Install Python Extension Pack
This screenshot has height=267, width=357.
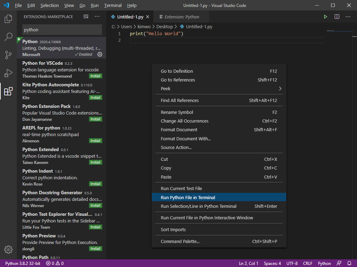pyautogui.click(x=96, y=119)
